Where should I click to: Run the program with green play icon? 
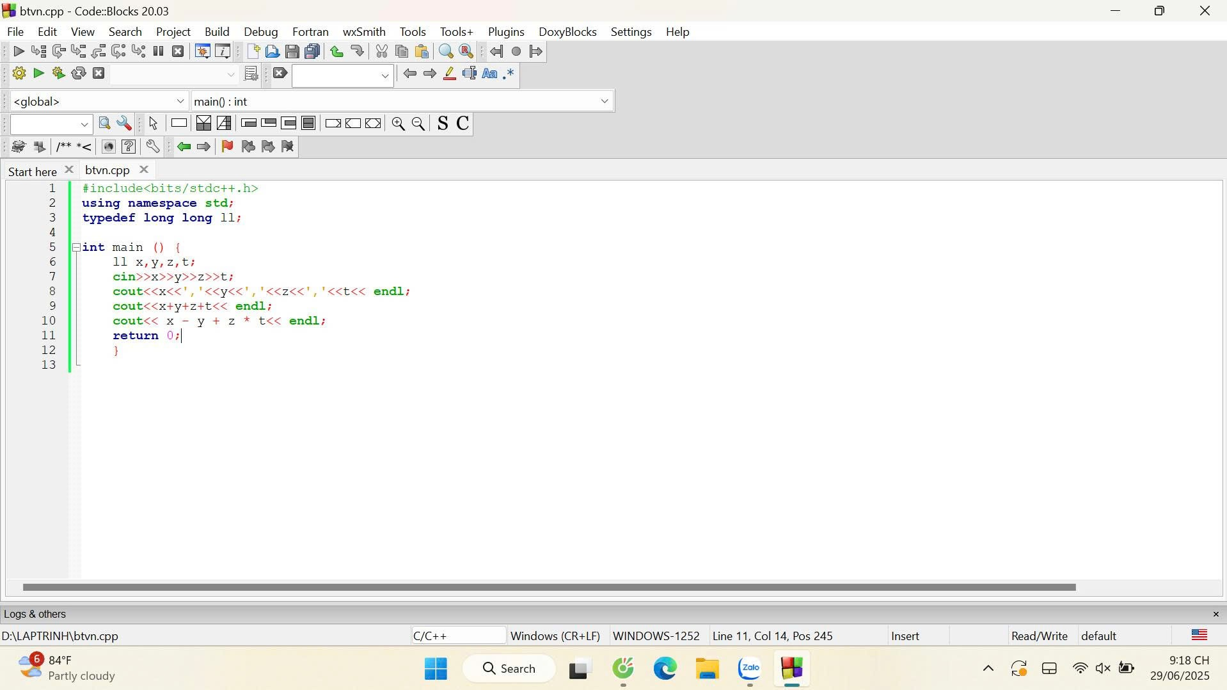(x=38, y=73)
